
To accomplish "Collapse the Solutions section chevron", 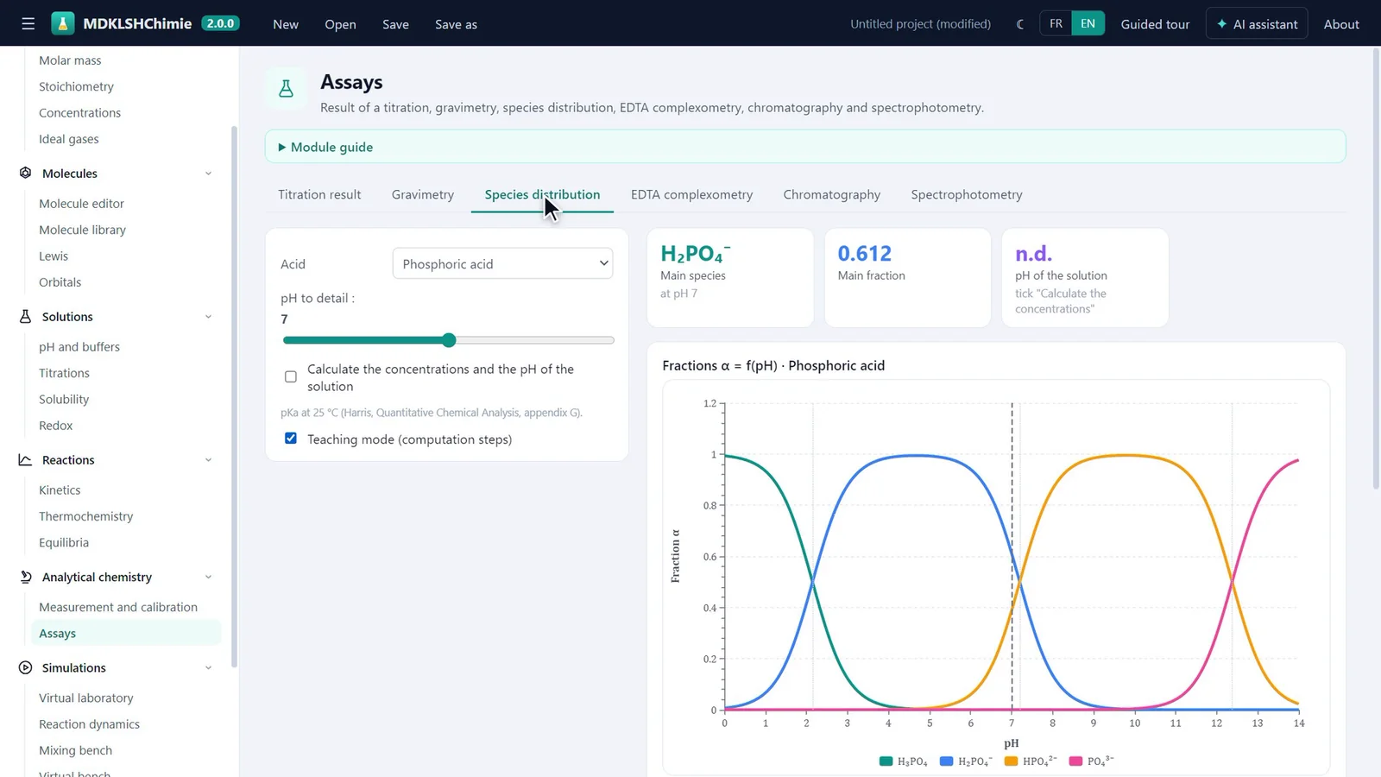I will (x=208, y=317).
